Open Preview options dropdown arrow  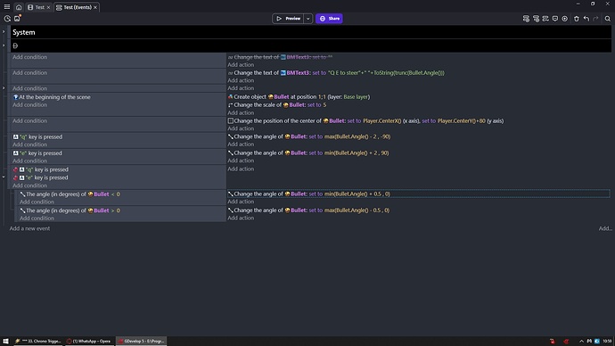(x=308, y=19)
